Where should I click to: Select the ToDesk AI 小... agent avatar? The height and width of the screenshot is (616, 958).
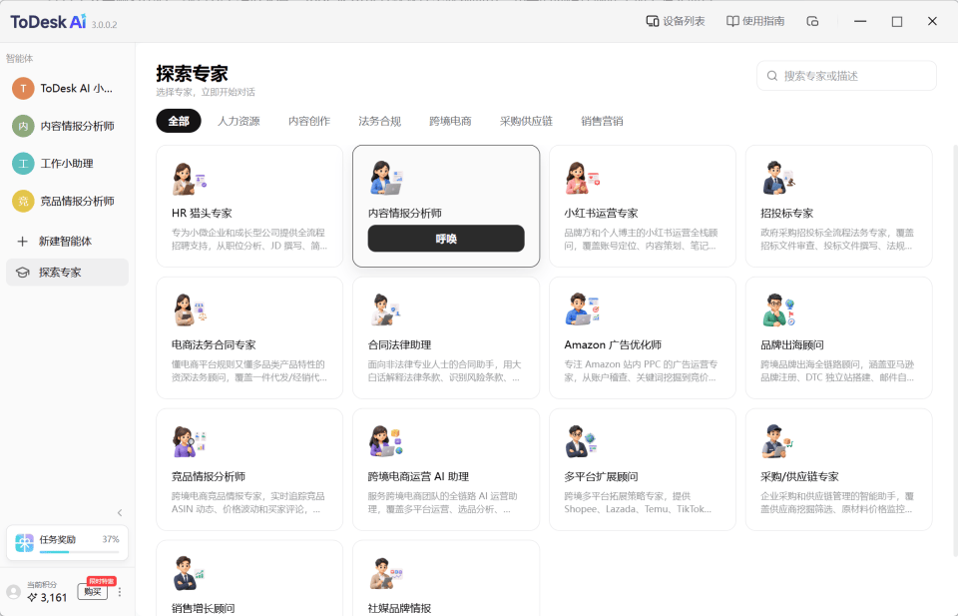(x=23, y=89)
